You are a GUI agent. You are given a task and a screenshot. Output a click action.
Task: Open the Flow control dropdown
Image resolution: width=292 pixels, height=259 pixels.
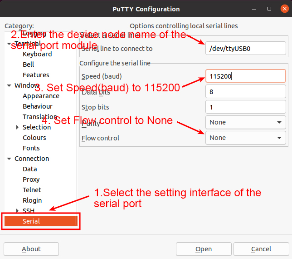click(246, 138)
